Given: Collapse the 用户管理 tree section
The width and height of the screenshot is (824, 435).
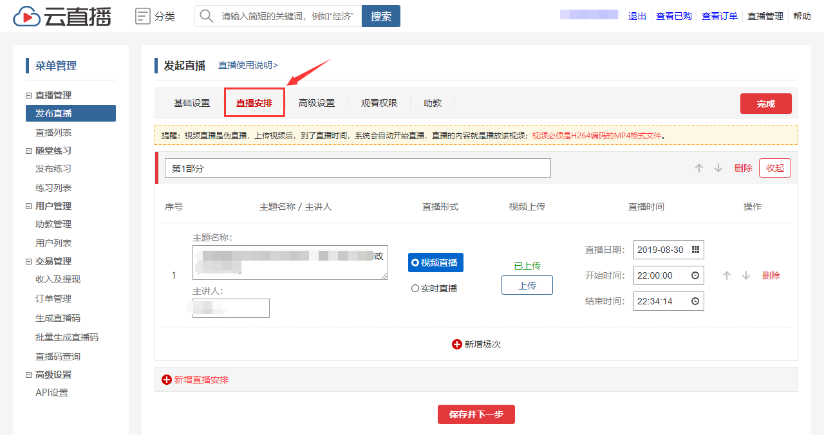Looking at the screenshot, I should click(x=28, y=206).
